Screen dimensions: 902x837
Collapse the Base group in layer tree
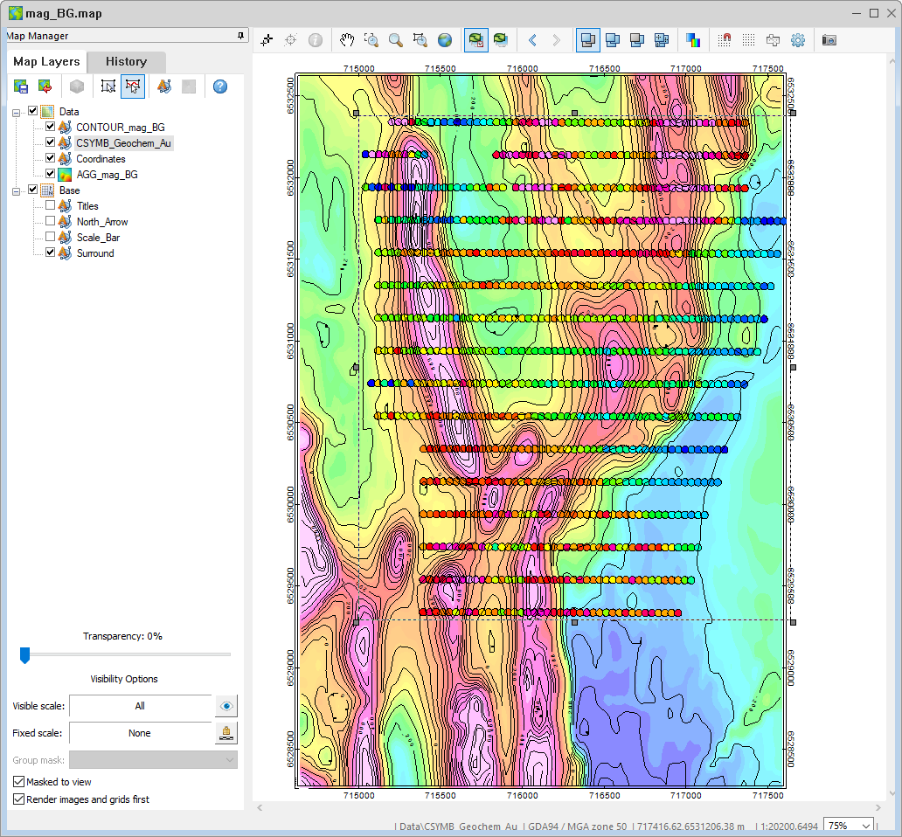16,190
